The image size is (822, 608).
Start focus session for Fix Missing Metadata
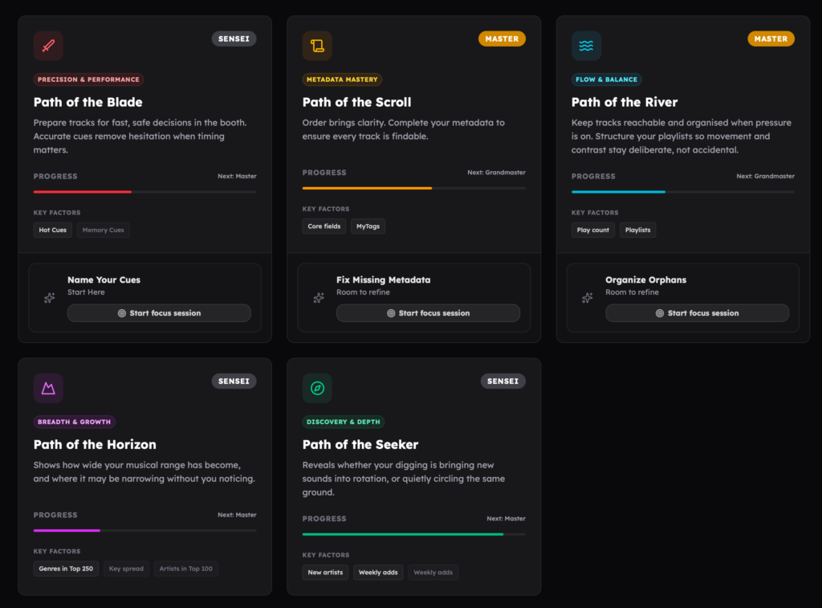point(428,313)
